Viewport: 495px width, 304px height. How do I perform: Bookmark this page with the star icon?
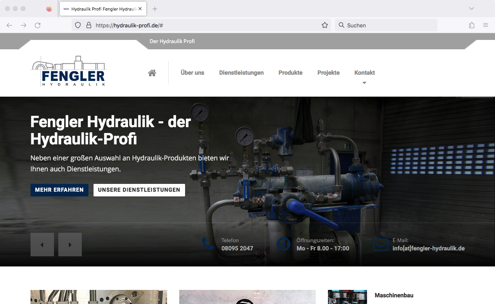[325, 25]
